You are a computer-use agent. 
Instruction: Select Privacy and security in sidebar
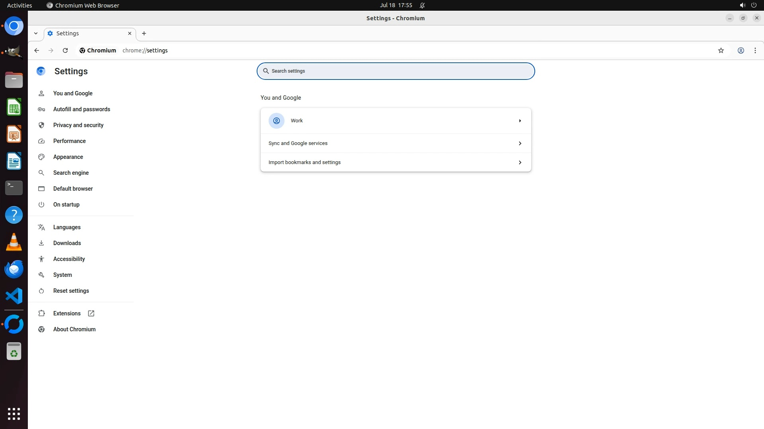(78, 125)
